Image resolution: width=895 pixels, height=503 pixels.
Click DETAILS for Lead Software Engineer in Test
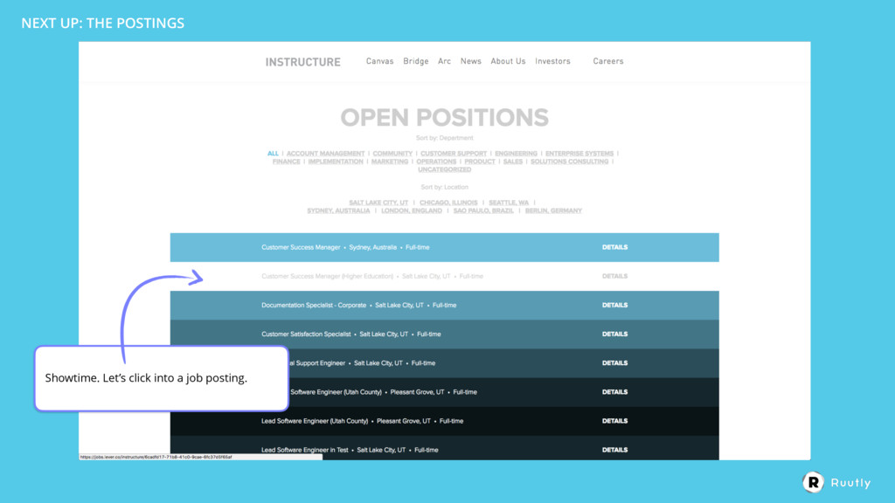614,450
